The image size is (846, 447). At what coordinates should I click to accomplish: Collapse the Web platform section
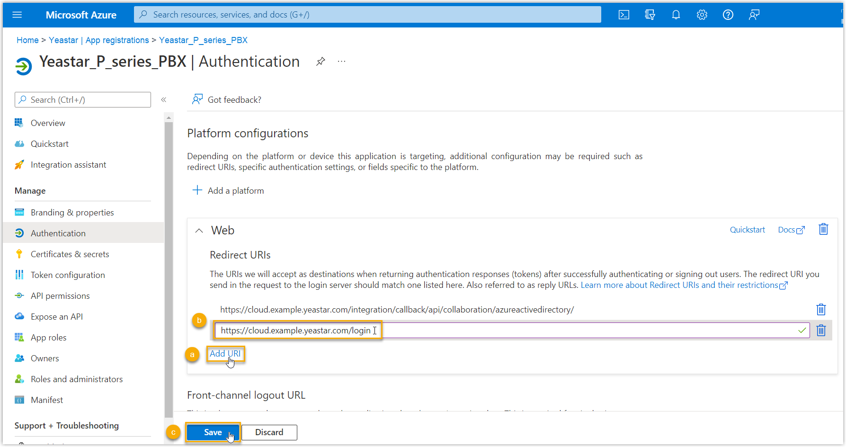click(199, 231)
